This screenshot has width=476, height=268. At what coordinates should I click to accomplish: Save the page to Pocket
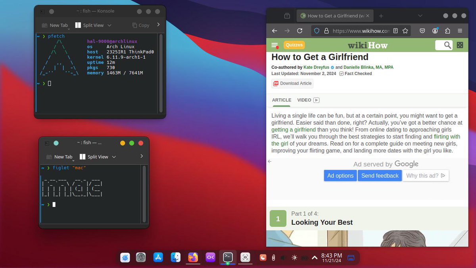(x=423, y=31)
